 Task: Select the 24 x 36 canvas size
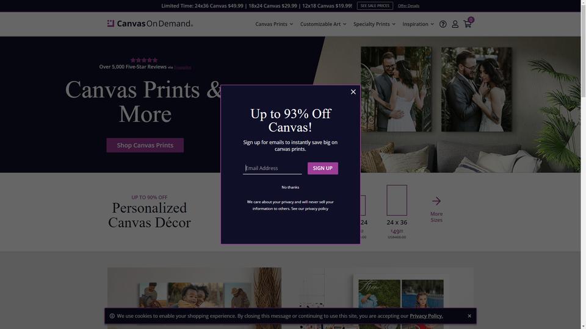point(397,211)
